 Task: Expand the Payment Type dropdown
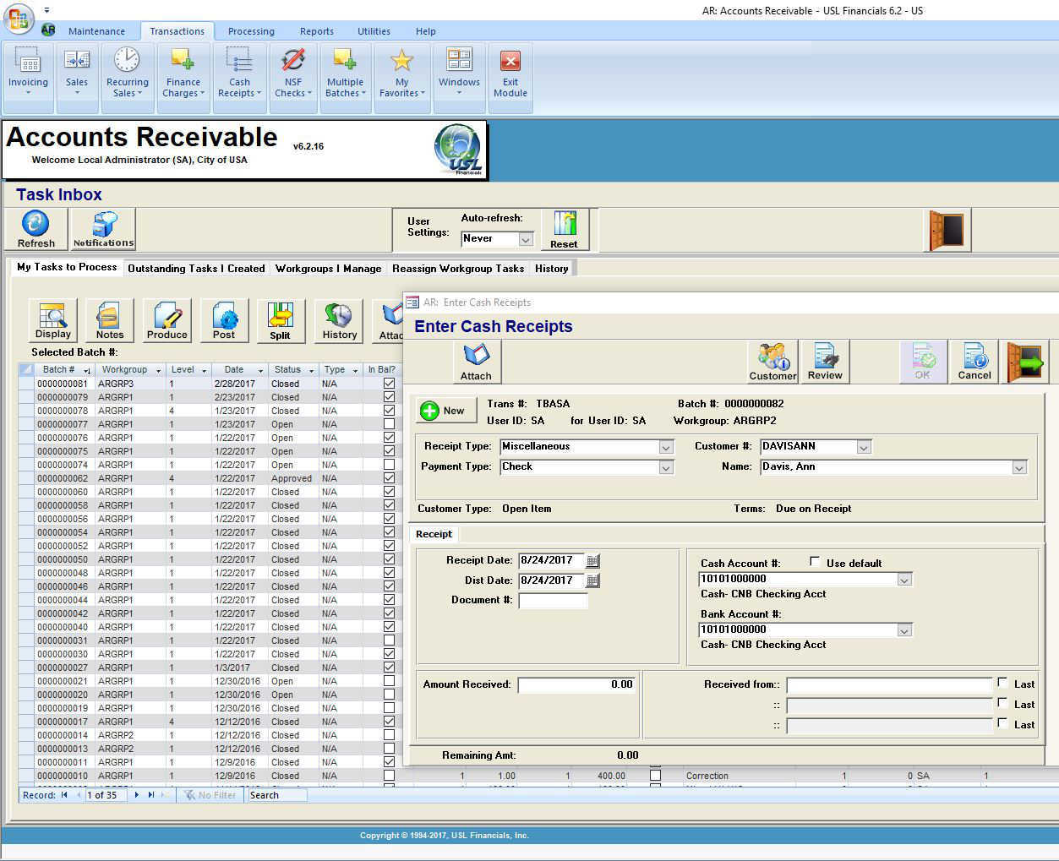coord(666,467)
